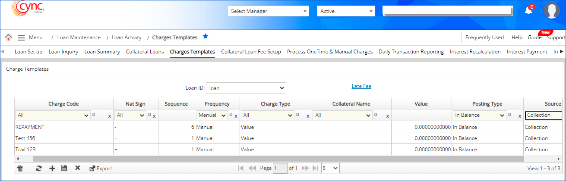Click the user profile avatar
The width and height of the screenshot is (566, 181).
coord(551,11)
